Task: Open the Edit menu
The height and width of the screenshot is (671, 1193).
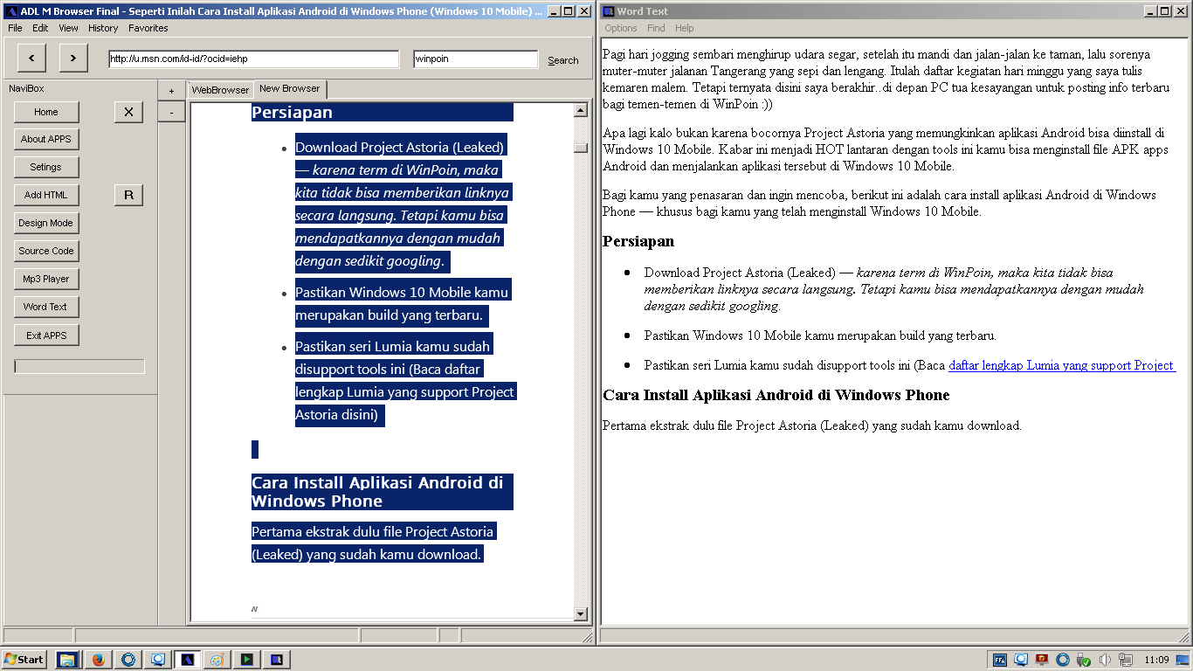Action: 40,28
